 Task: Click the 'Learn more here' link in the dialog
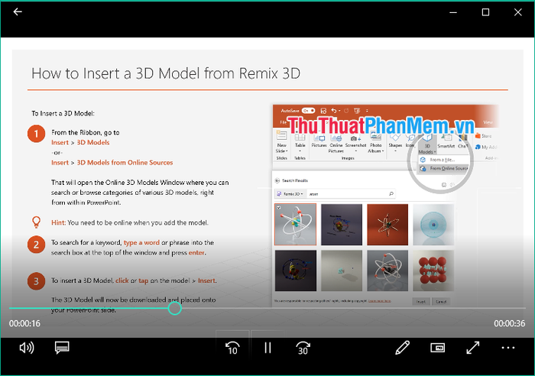[x=379, y=301]
